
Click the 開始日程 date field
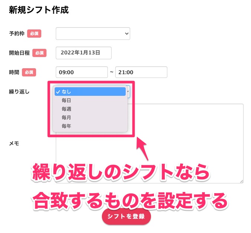pyautogui.click(x=83, y=53)
